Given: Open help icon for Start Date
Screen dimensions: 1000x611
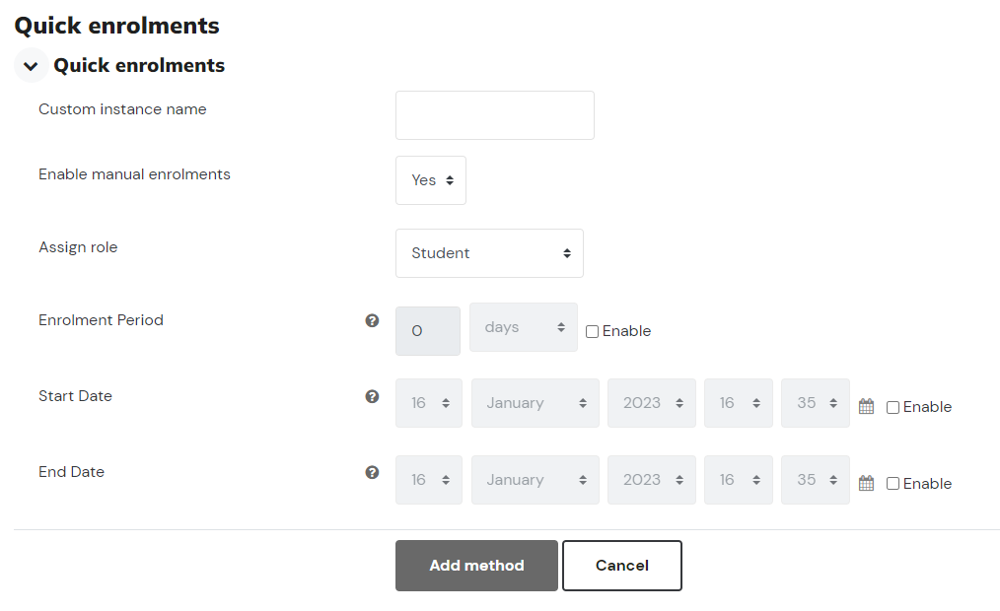Looking at the screenshot, I should 372,396.
